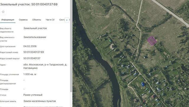The width and height of the screenshot is (189, 107).
Task: Open the Объекты tab
Action: pos(37,20)
